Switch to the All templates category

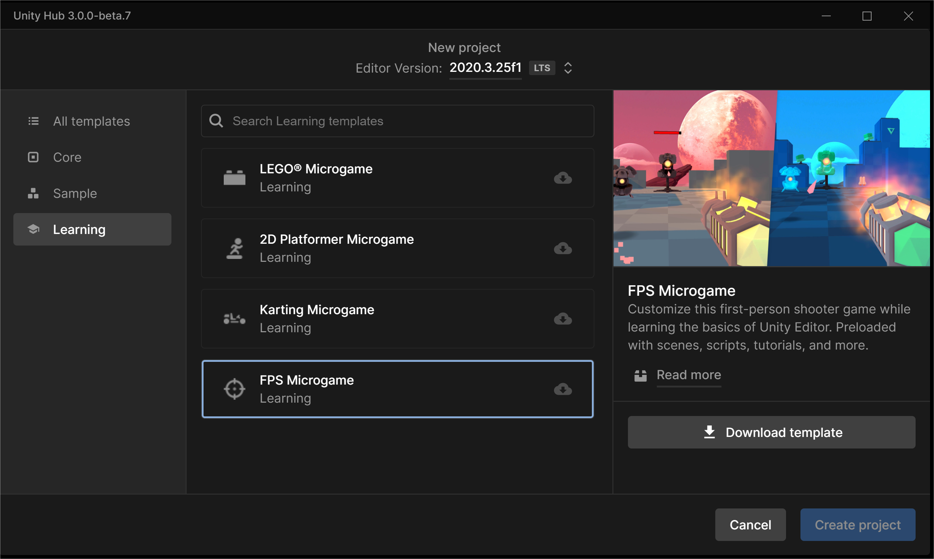pyautogui.click(x=91, y=121)
